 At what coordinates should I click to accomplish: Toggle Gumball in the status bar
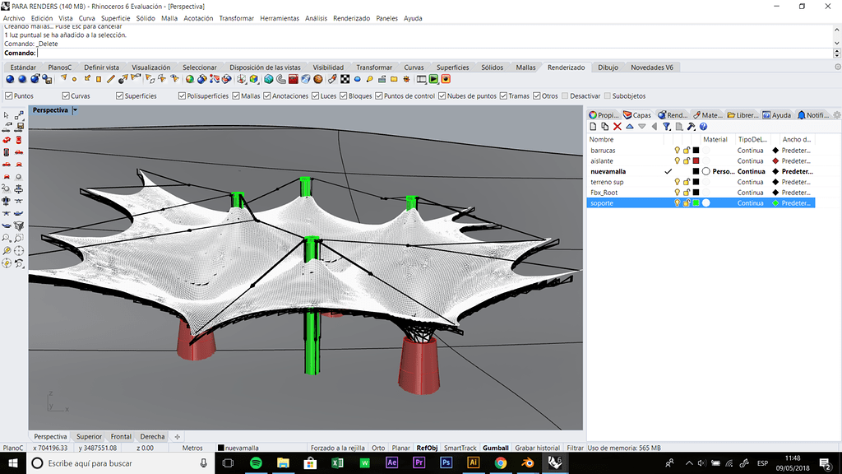click(x=495, y=447)
